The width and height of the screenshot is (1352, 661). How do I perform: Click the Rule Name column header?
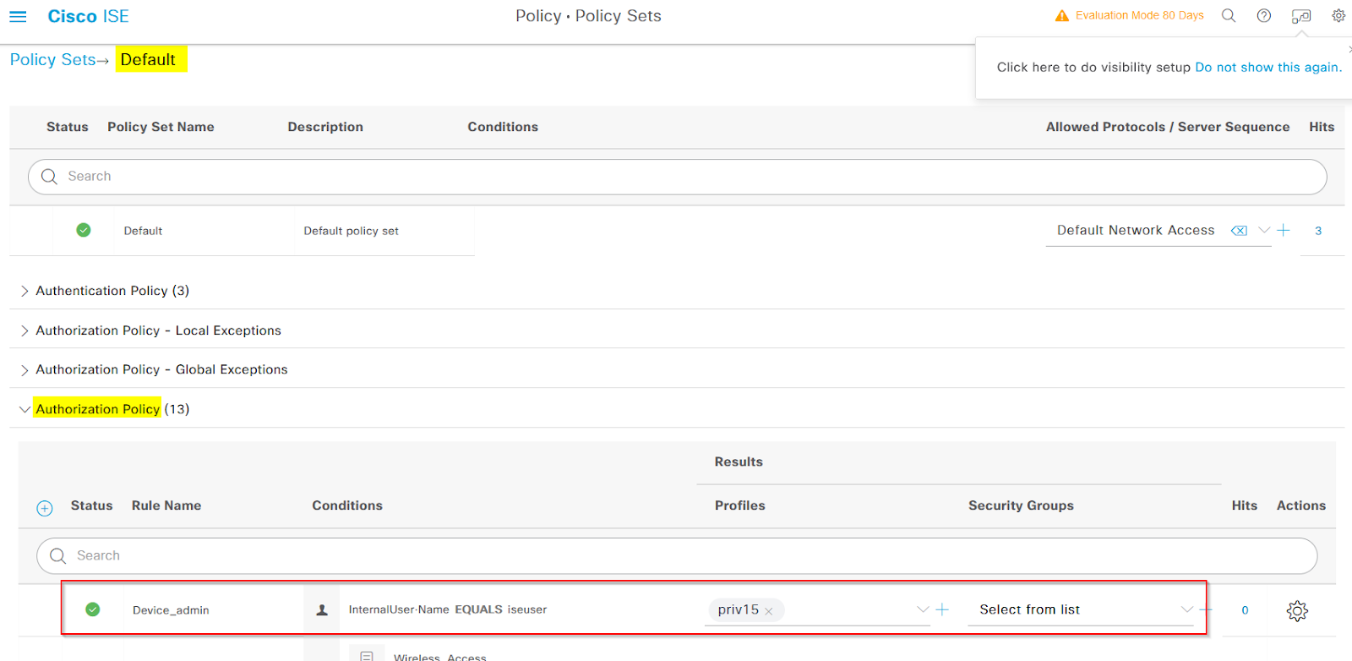[166, 505]
